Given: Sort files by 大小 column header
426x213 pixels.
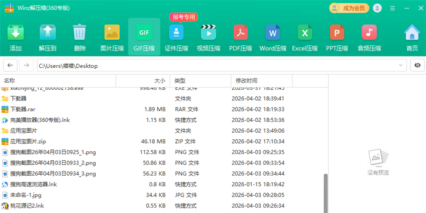Looking at the screenshot, I should pyautogui.click(x=159, y=81).
